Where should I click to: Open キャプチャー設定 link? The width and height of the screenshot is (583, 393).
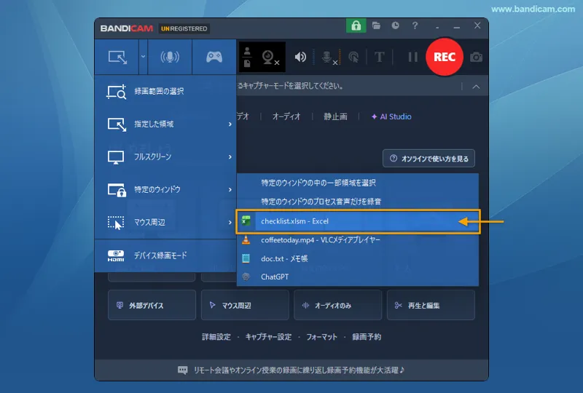tap(268, 337)
